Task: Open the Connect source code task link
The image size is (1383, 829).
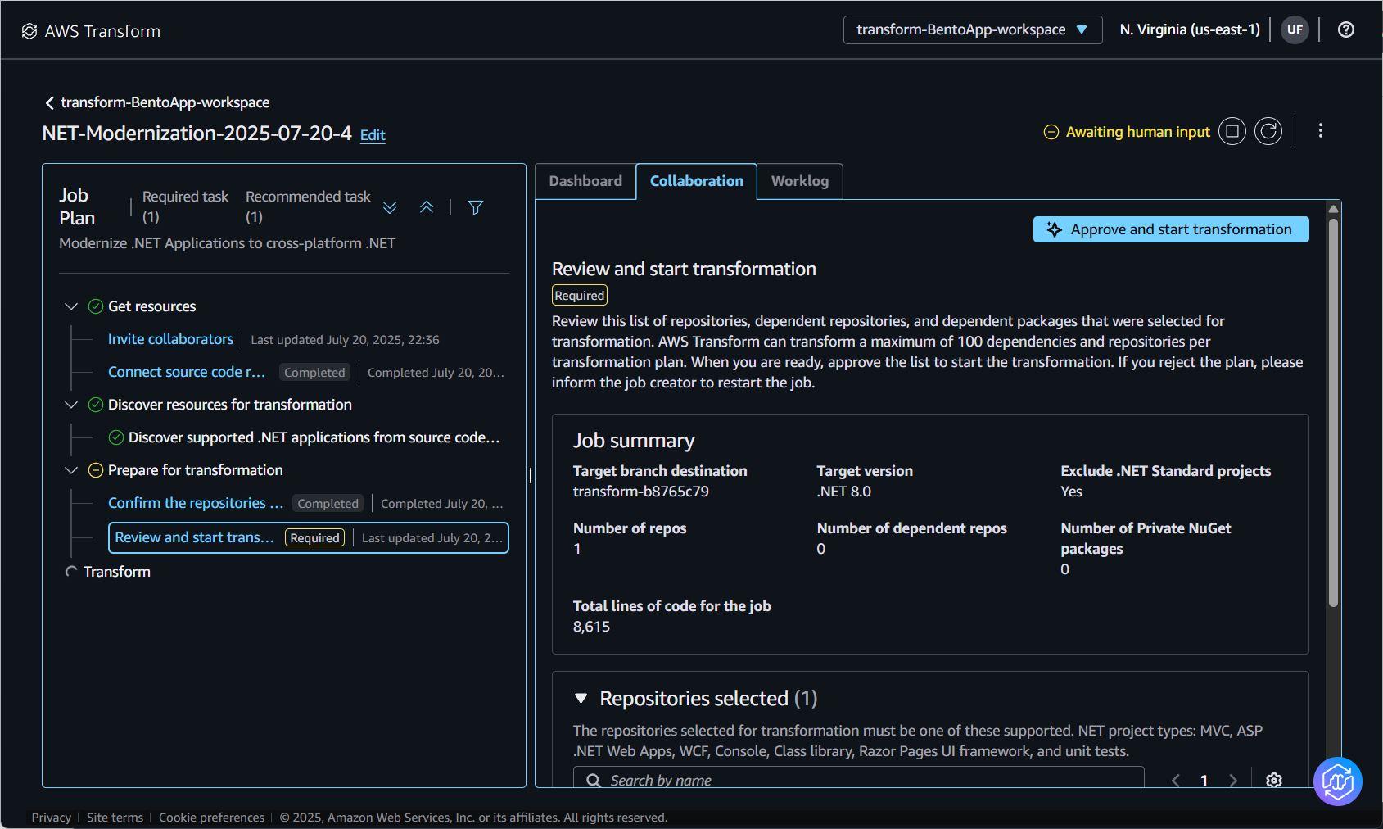Action: point(187,372)
